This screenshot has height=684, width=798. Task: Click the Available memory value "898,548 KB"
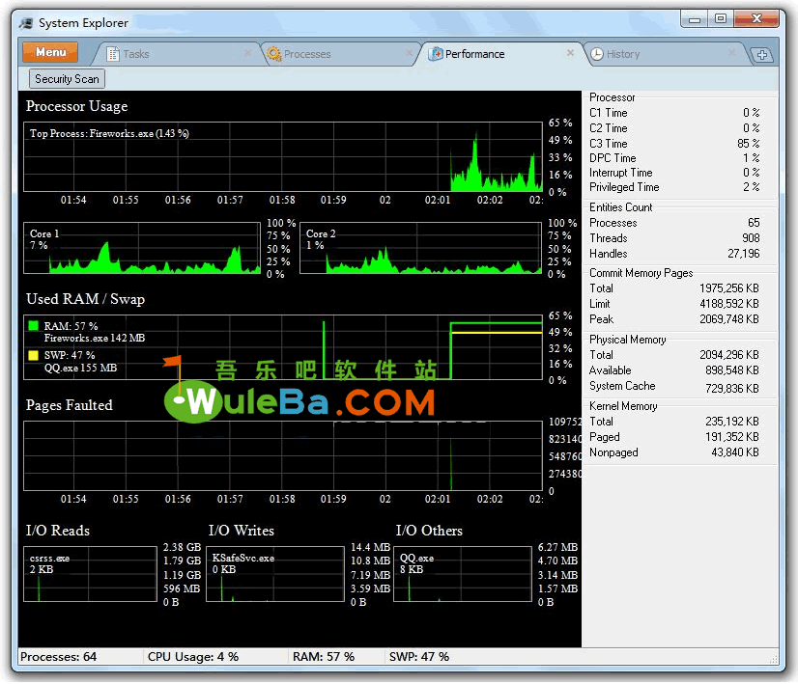732,370
